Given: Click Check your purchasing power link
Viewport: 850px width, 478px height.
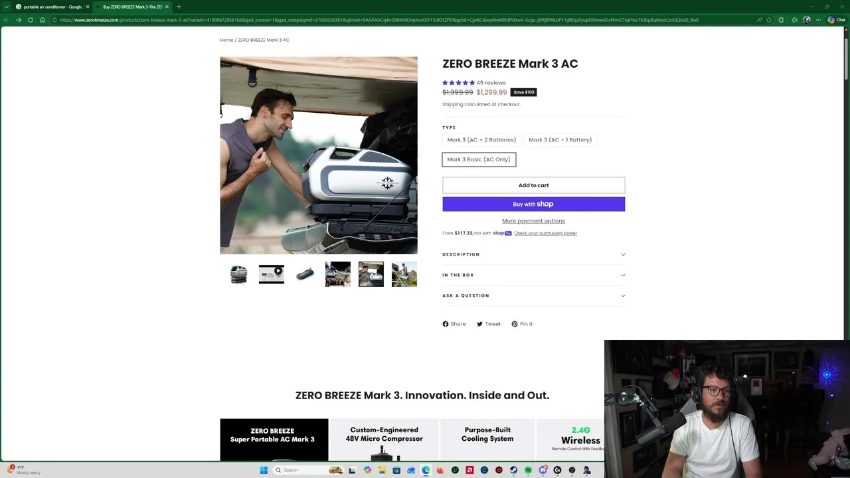Looking at the screenshot, I should 545,233.
